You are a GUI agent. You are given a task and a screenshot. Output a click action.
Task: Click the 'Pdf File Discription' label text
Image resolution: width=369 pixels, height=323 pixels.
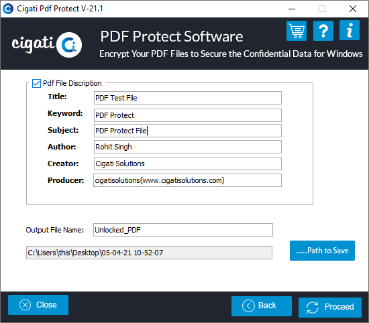click(72, 83)
